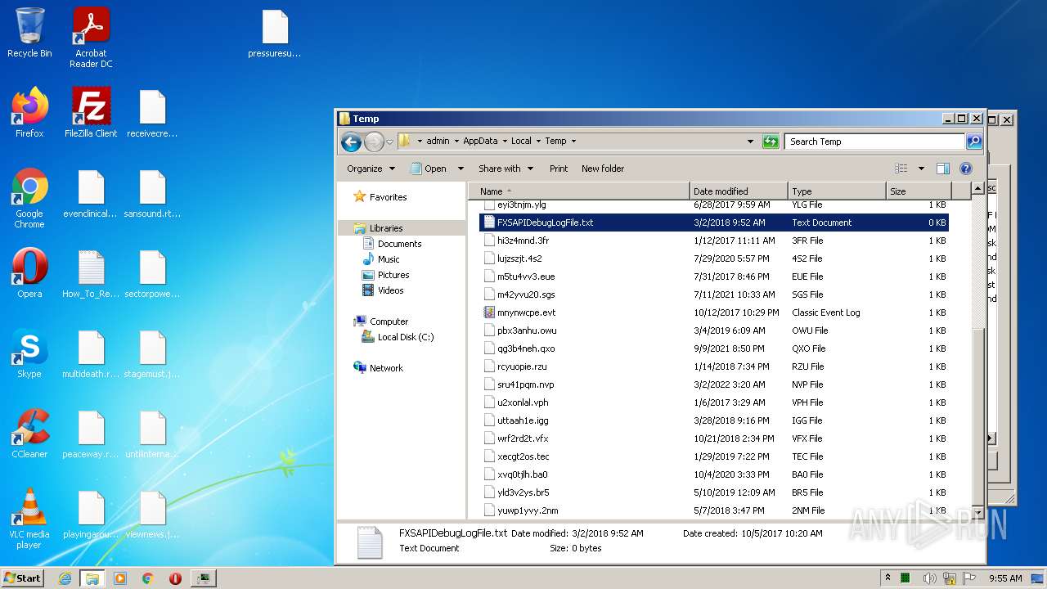Open Internet Explorer from the taskbar
1047x589 pixels.
coord(65,578)
